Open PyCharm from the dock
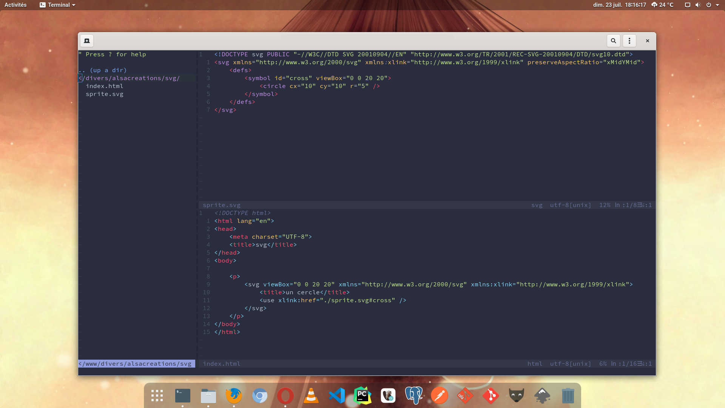This screenshot has height=408, width=725. [362, 396]
